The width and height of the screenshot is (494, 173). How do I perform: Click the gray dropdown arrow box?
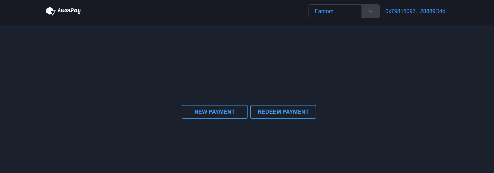pyautogui.click(x=370, y=11)
